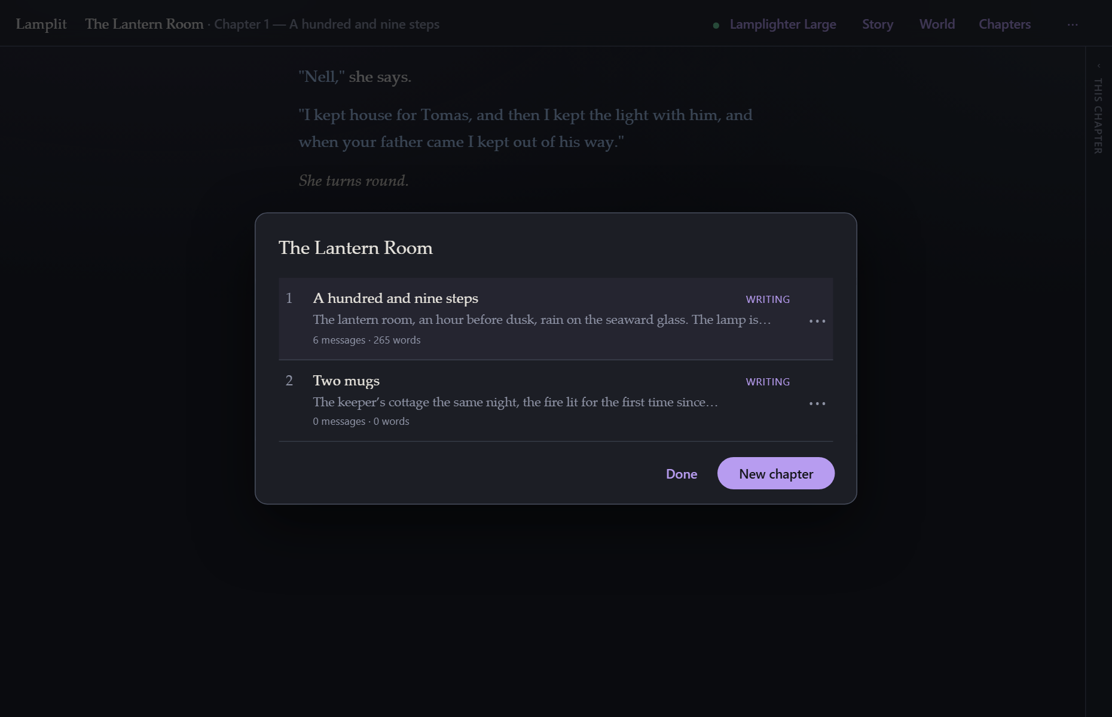The height and width of the screenshot is (717, 1112).
Task: Click the Lamplit logo
Action: point(41,24)
